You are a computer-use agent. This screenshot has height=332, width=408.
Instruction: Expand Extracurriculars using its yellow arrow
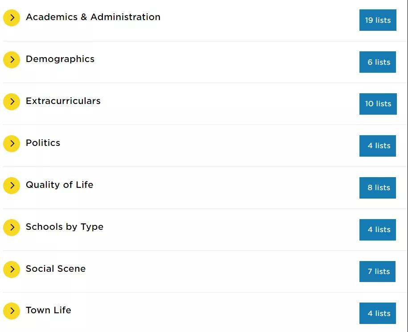point(12,102)
